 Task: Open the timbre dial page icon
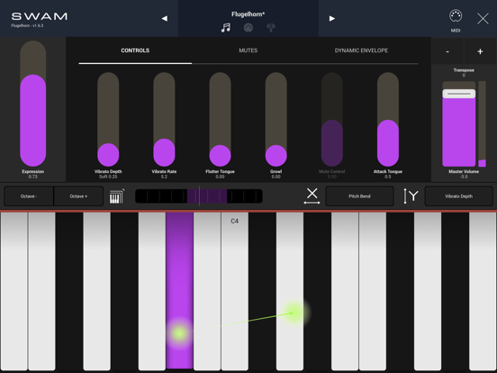click(x=248, y=28)
